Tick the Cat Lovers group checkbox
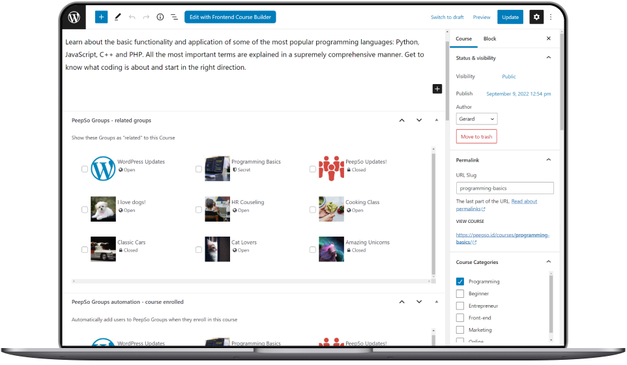The width and height of the screenshot is (627, 365). [x=199, y=250]
